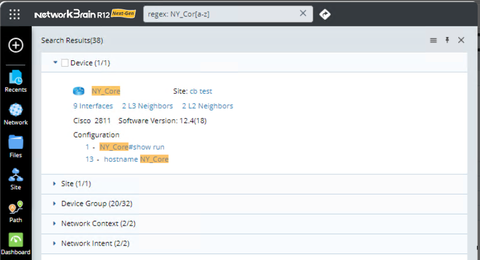
Task: Check the Device (1/1) checkbox
Action: (65, 63)
